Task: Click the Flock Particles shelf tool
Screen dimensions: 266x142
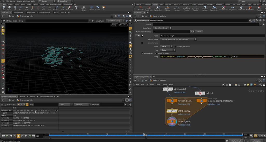Action: pos(250,8)
